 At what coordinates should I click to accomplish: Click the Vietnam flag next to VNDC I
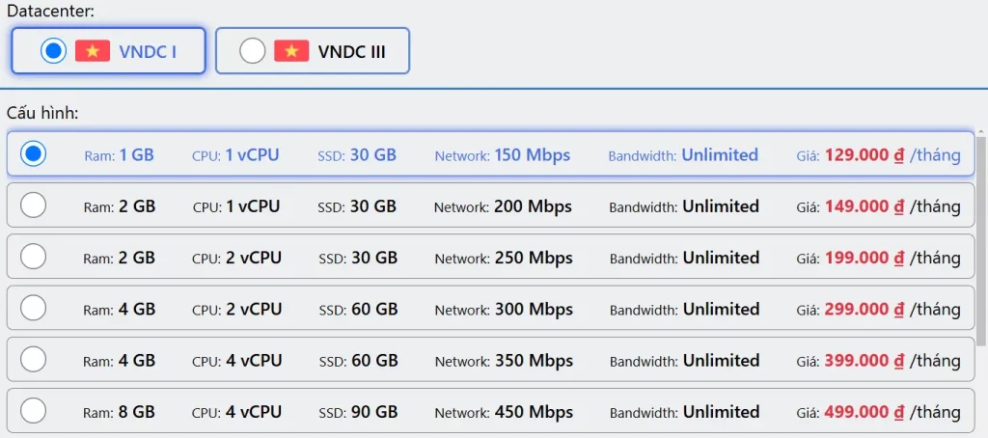coord(93,51)
